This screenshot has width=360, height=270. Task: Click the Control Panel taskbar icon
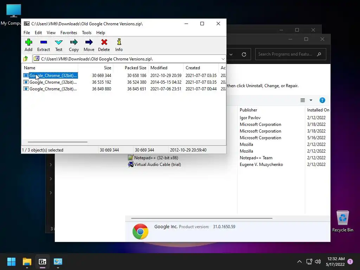pos(58,262)
